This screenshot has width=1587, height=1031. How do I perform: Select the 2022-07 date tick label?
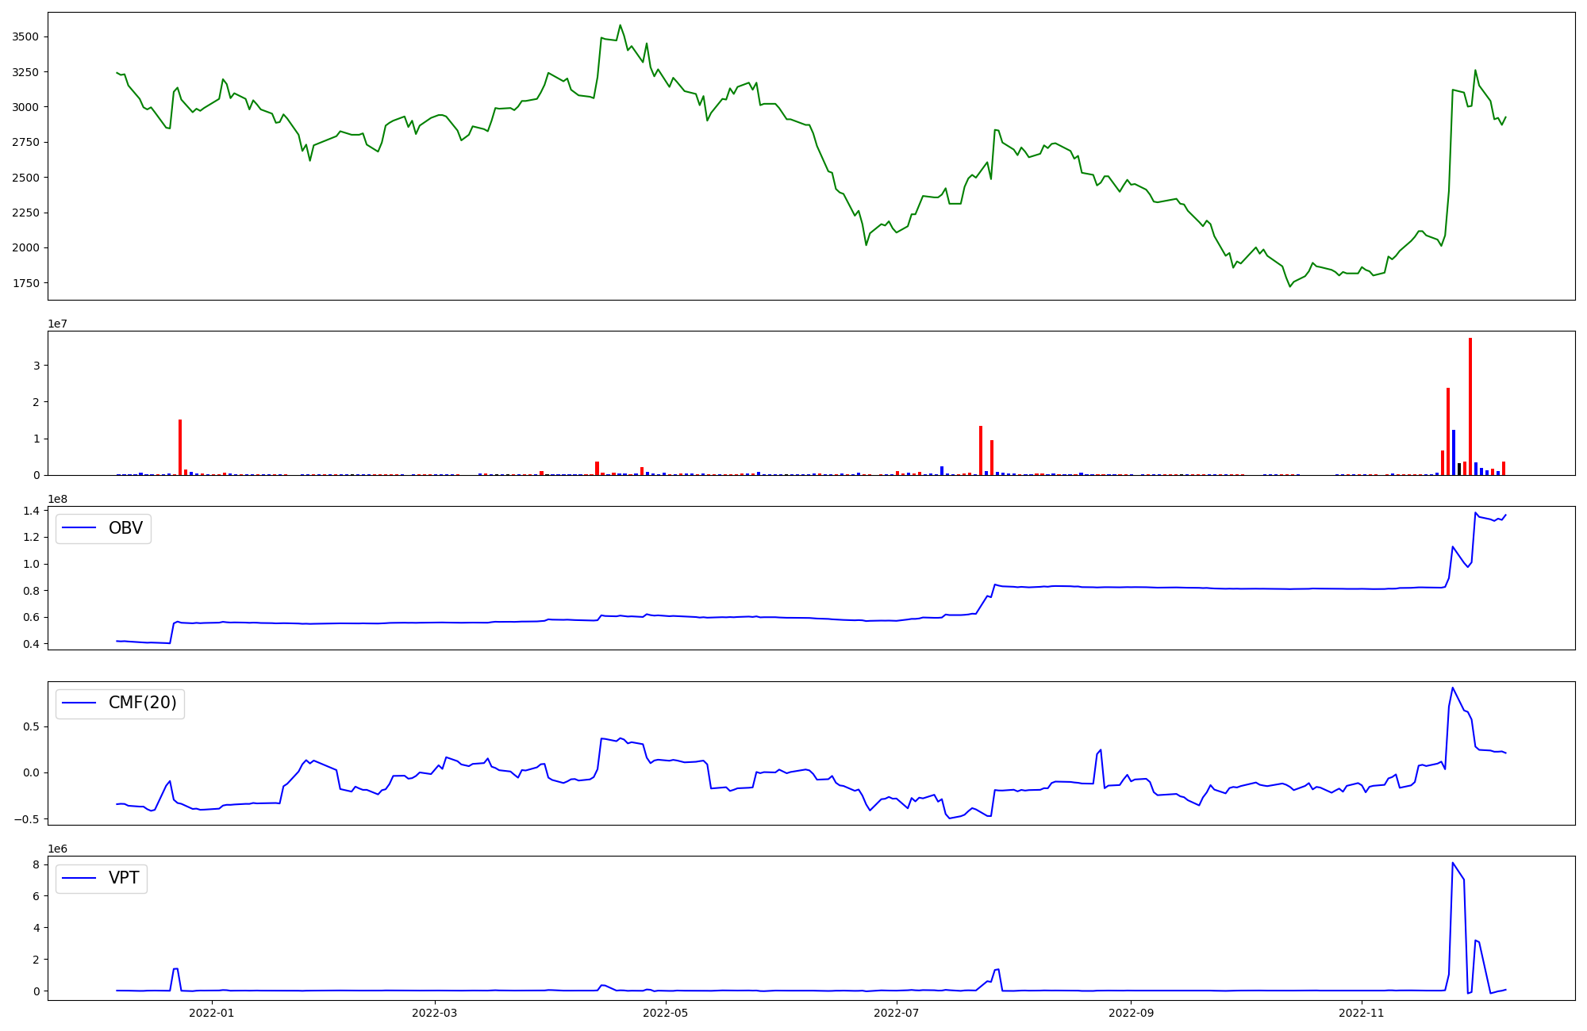(896, 1013)
